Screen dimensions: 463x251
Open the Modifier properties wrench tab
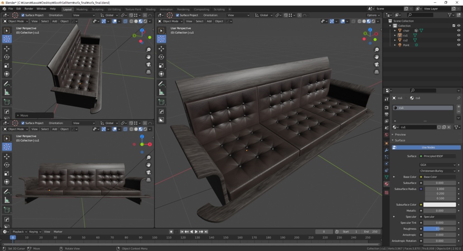[386, 150]
